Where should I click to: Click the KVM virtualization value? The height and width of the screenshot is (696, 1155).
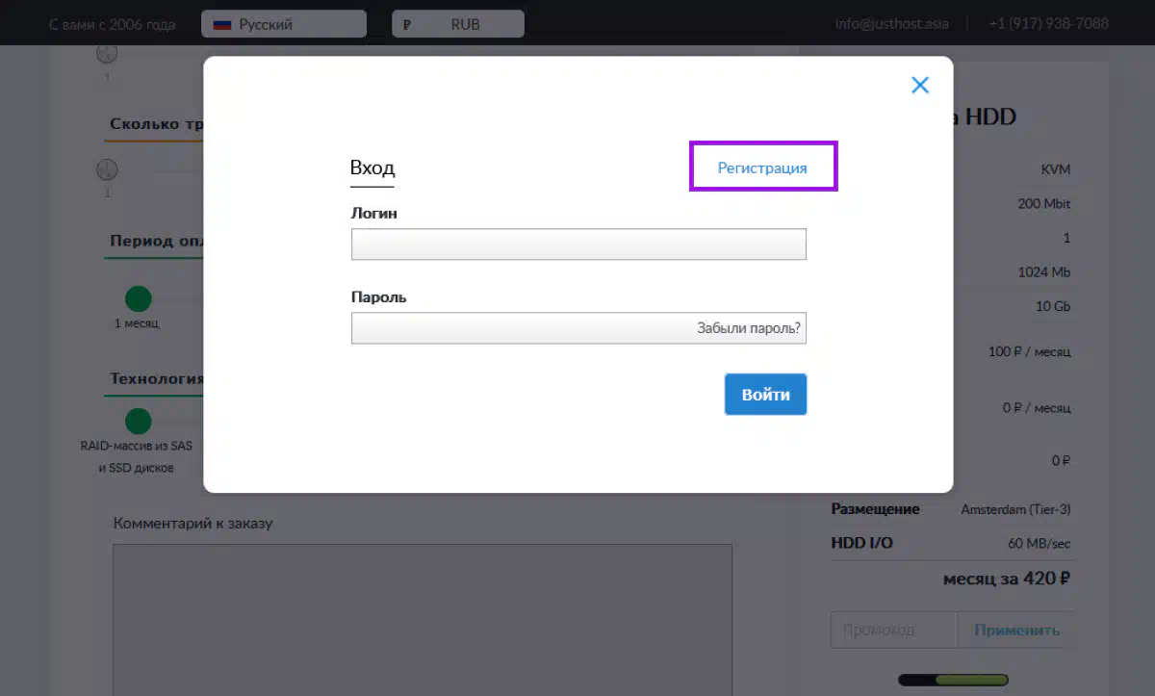pyautogui.click(x=1056, y=169)
